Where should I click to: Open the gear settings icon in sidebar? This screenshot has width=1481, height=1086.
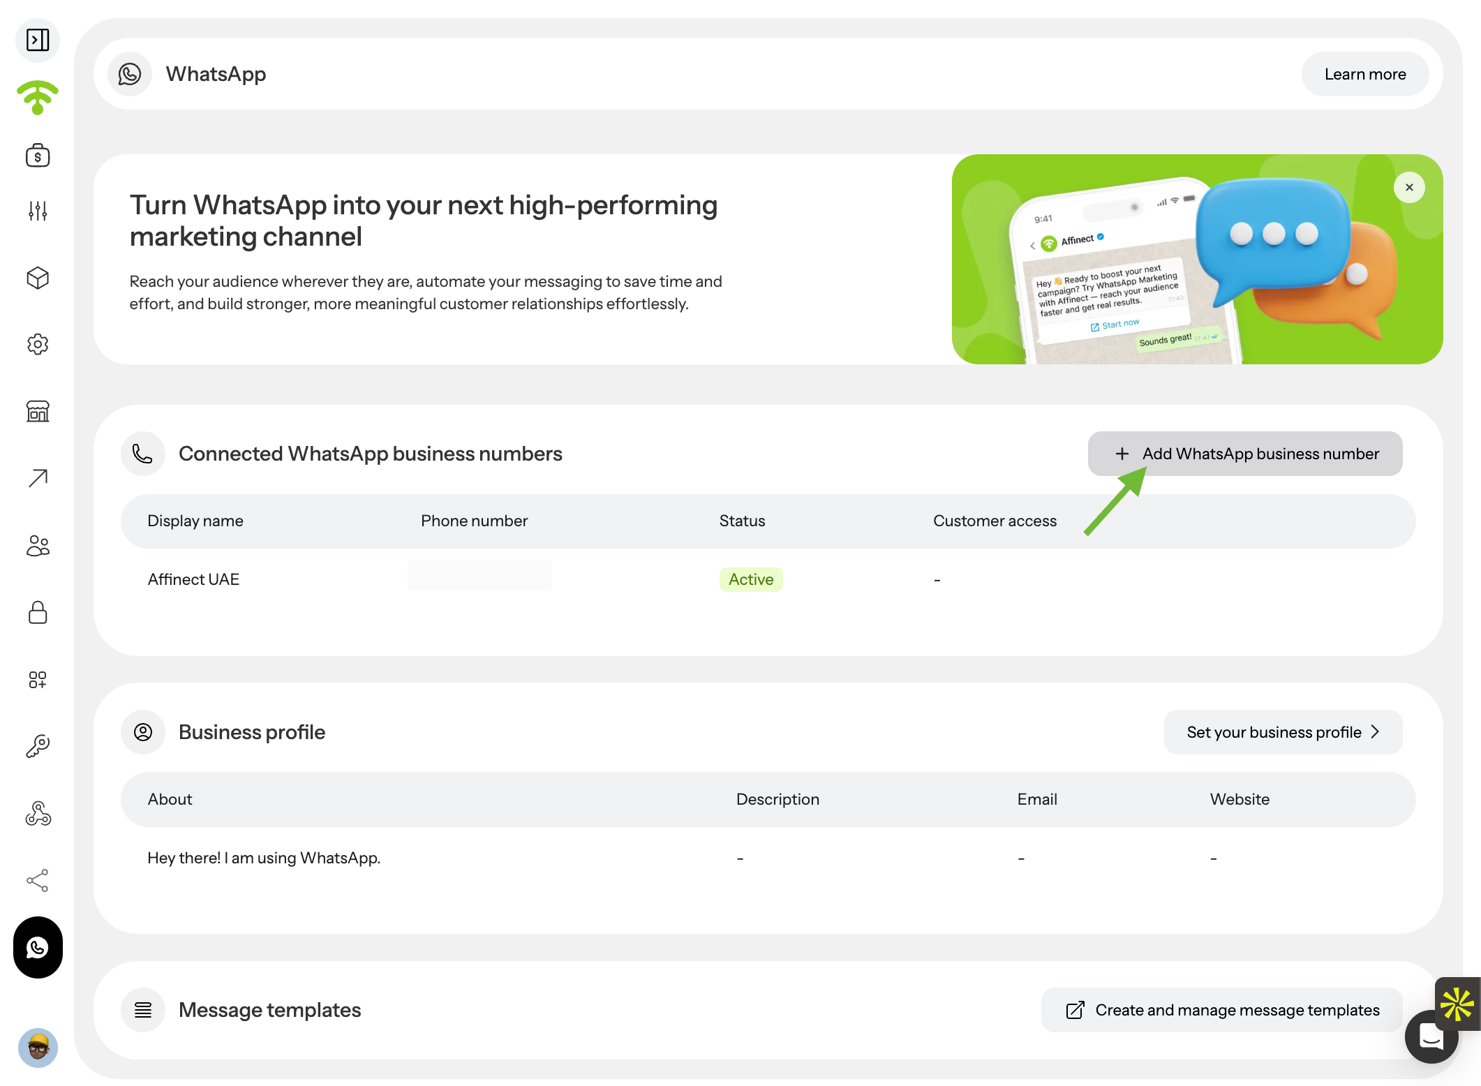pyautogui.click(x=38, y=344)
